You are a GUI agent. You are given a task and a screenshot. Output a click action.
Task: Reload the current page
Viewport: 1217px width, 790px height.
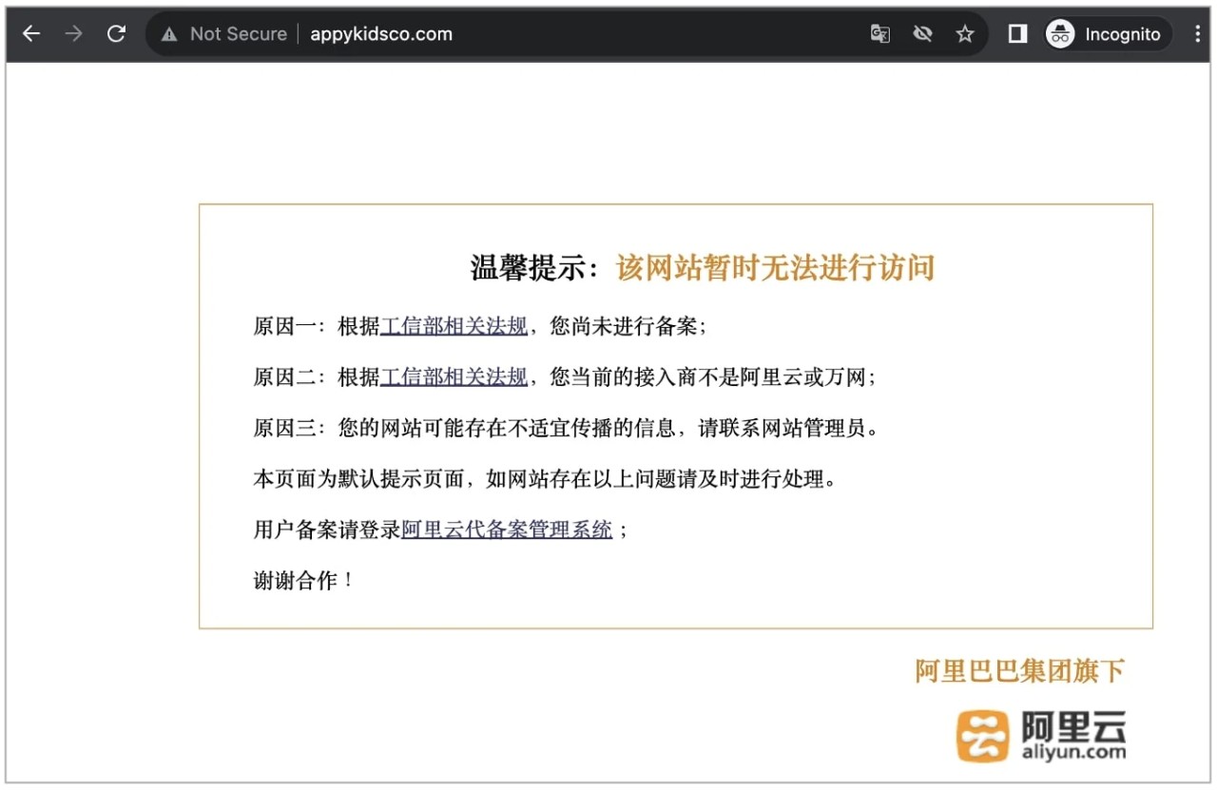point(116,34)
